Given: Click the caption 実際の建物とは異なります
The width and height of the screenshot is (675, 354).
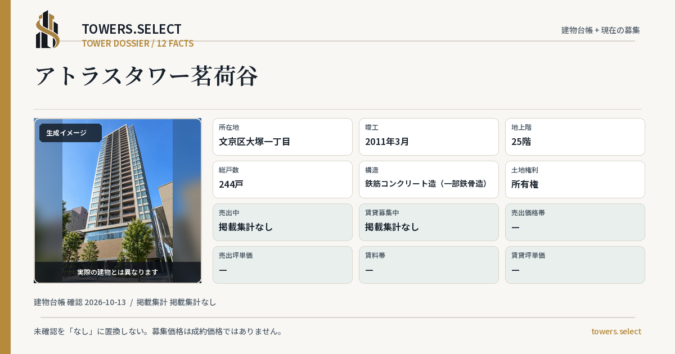Looking at the screenshot, I should [x=118, y=272].
